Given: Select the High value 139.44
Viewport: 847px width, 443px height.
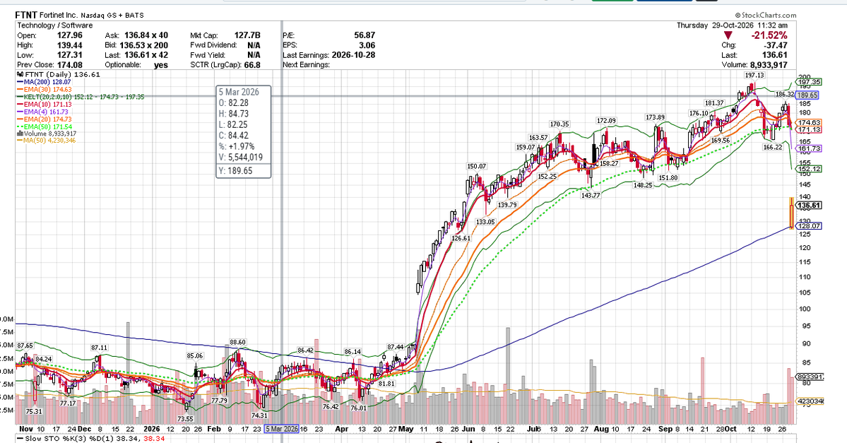Looking at the screenshot, I should click(70, 45).
